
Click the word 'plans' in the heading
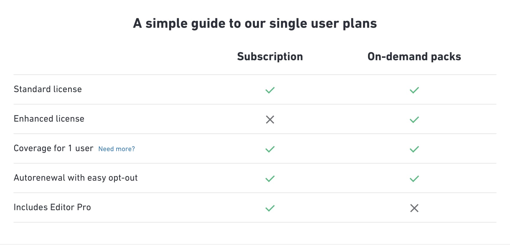pyautogui.click(x=359, y=23)
